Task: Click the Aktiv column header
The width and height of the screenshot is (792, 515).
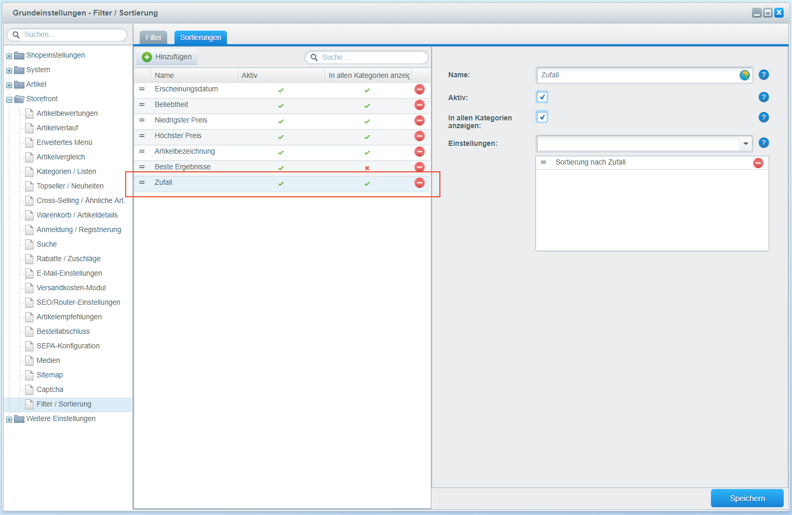Action: tap(281, 75)
